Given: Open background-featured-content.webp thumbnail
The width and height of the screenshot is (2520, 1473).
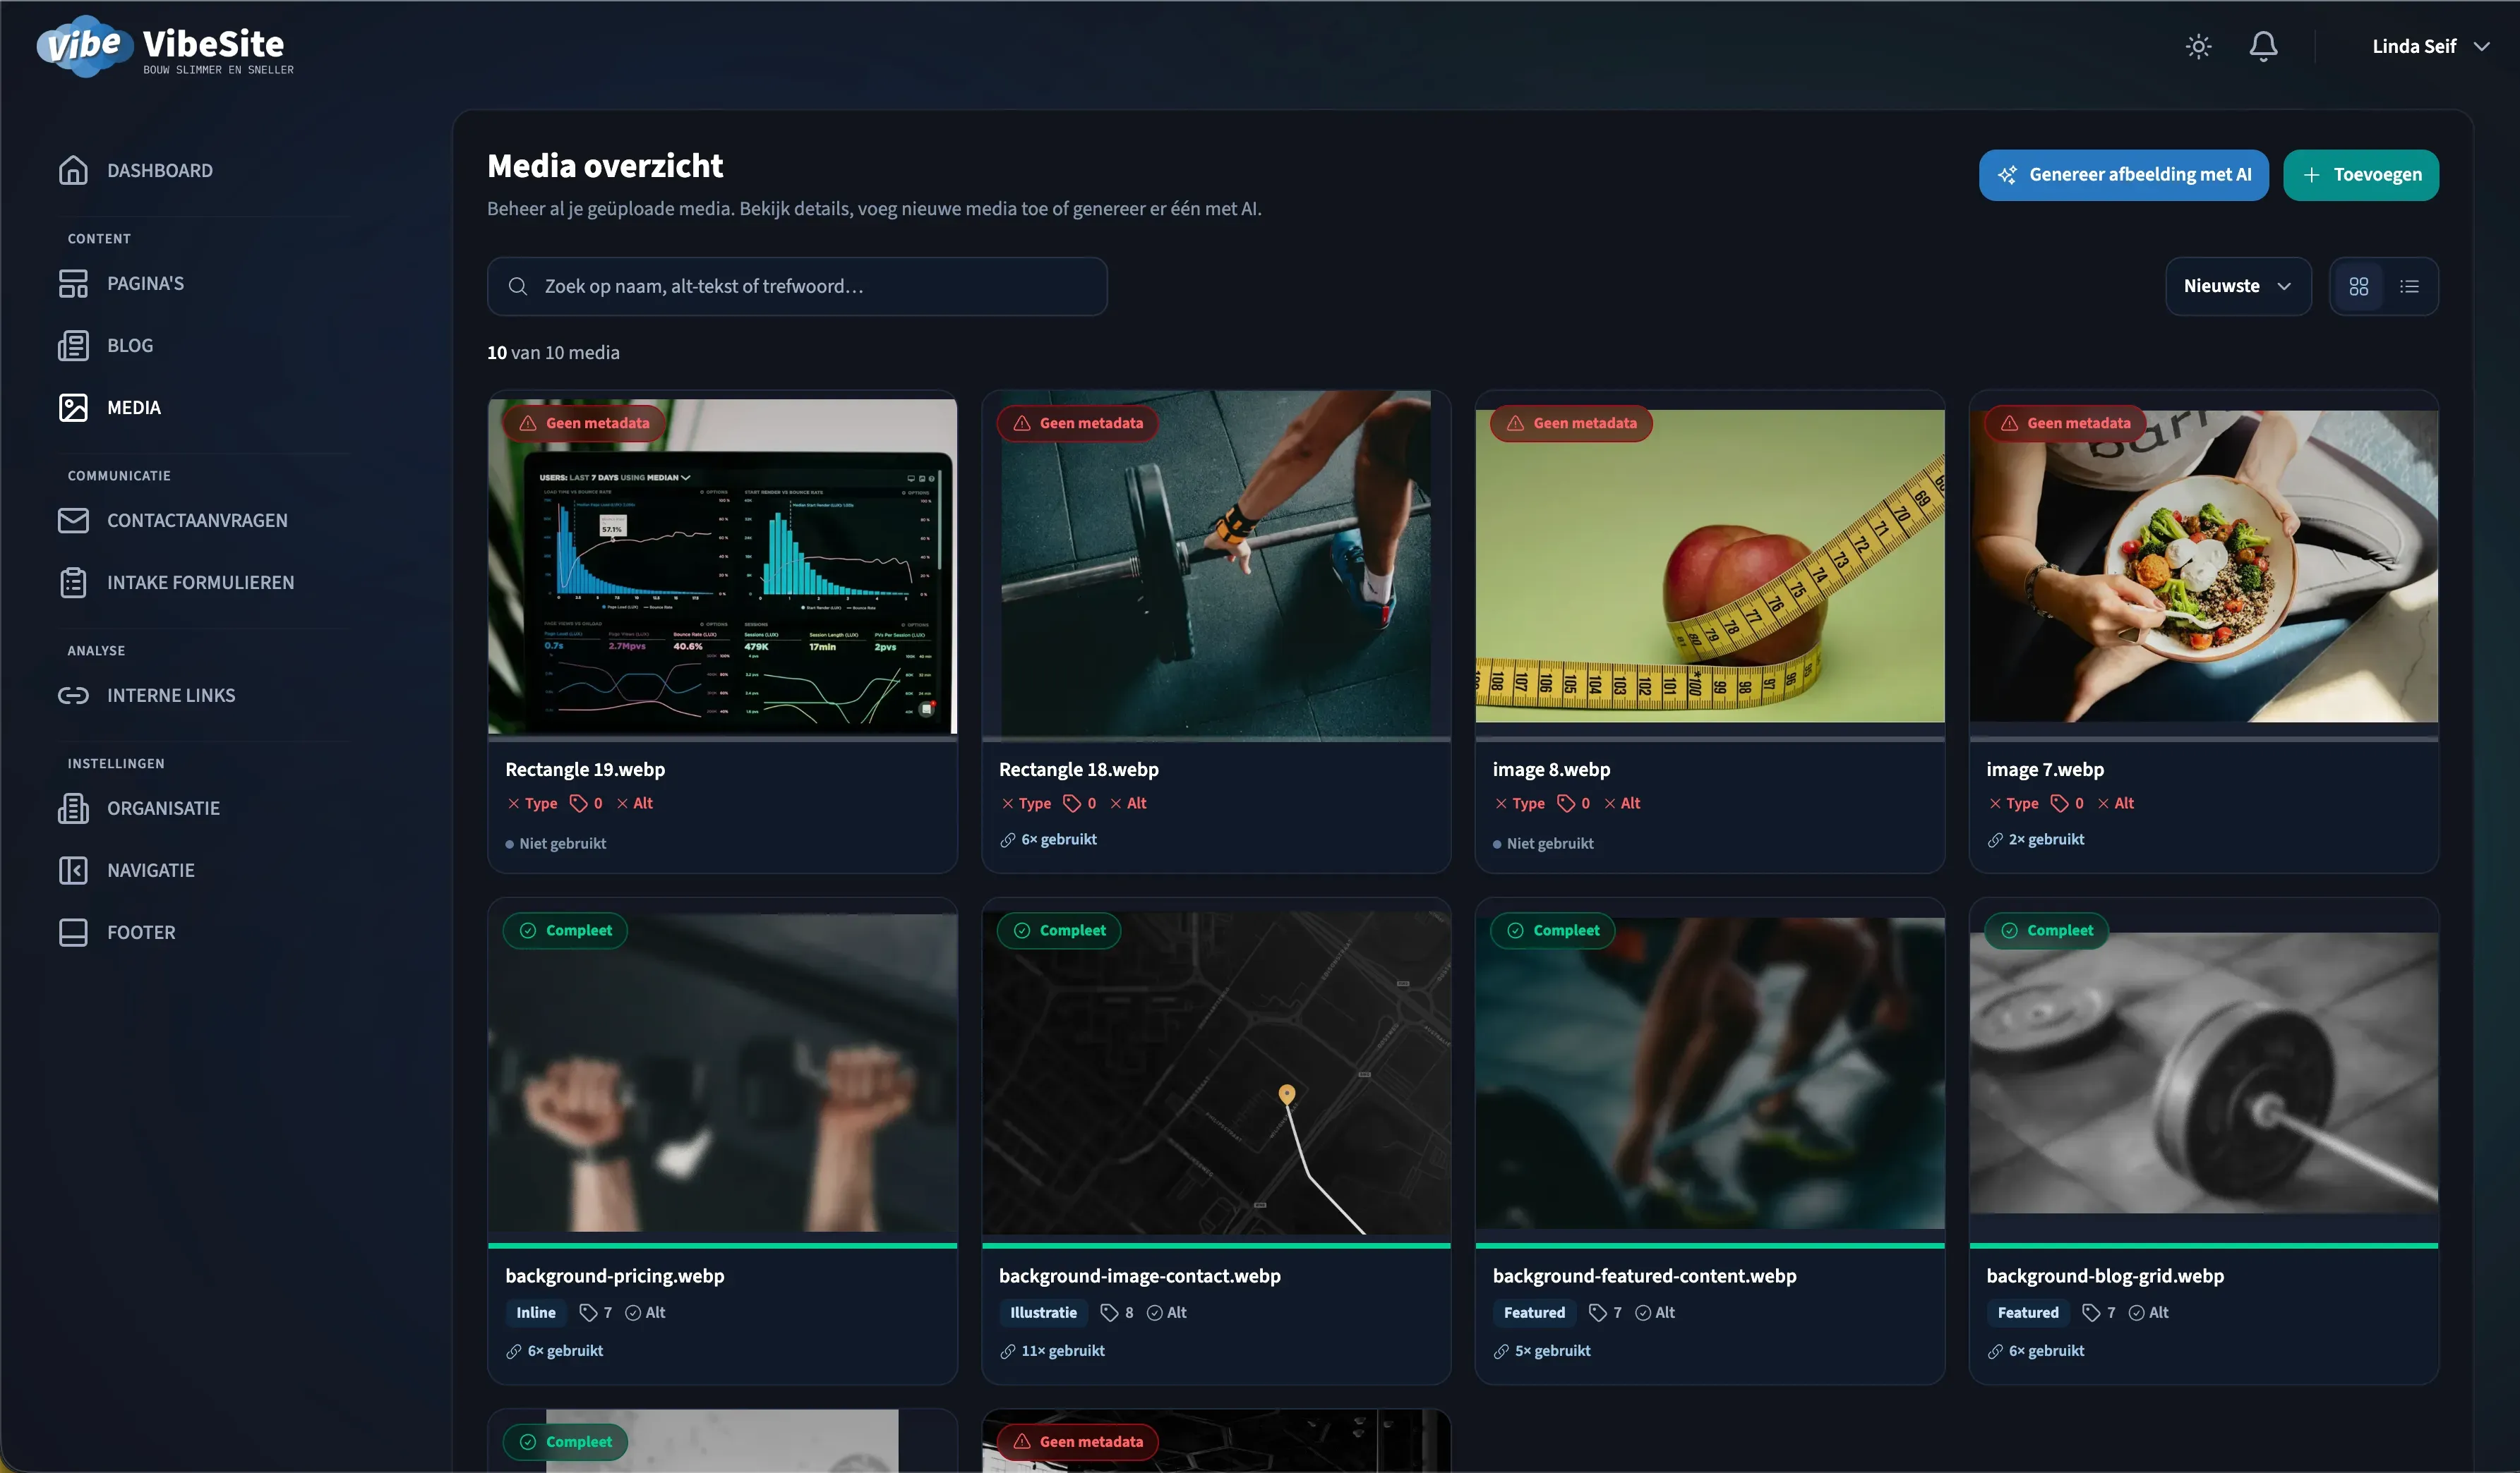Looking at the screenshot, I should click(1709, 1072).
